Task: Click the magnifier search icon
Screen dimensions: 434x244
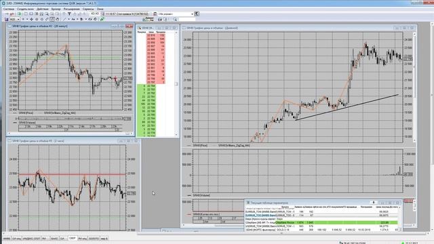Action: 175,20
